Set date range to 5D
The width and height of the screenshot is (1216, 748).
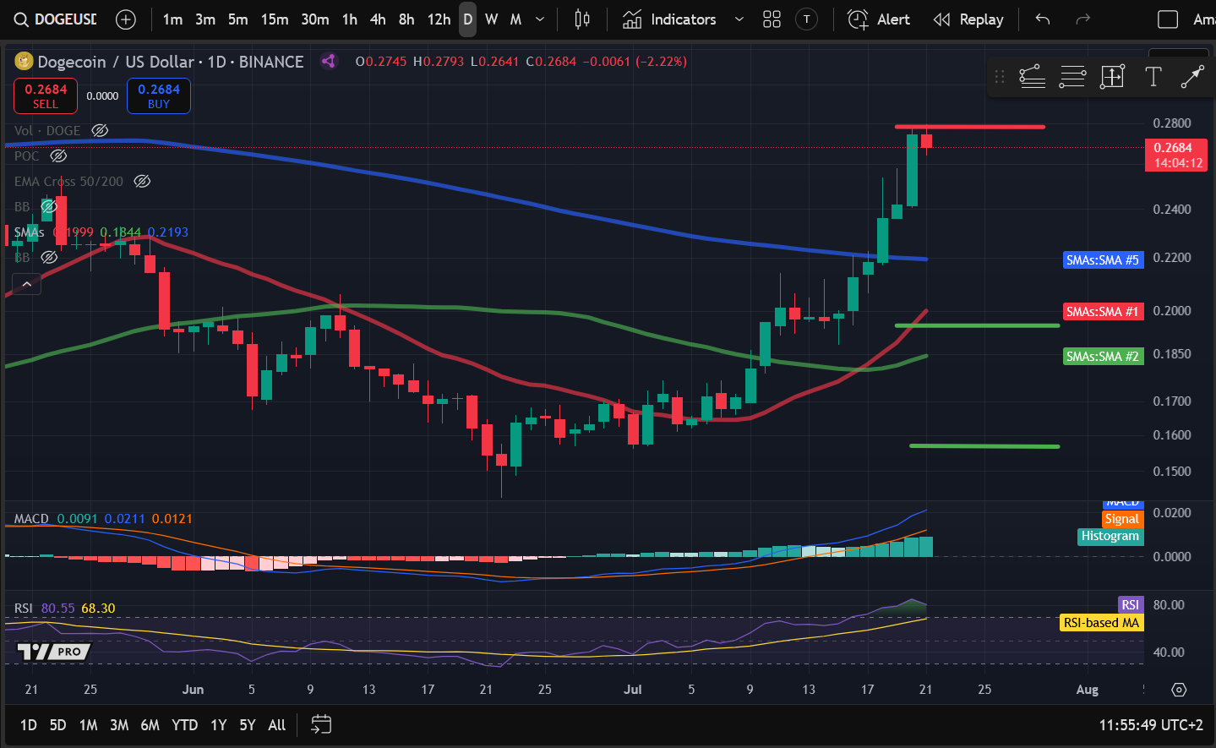(57, 725)
